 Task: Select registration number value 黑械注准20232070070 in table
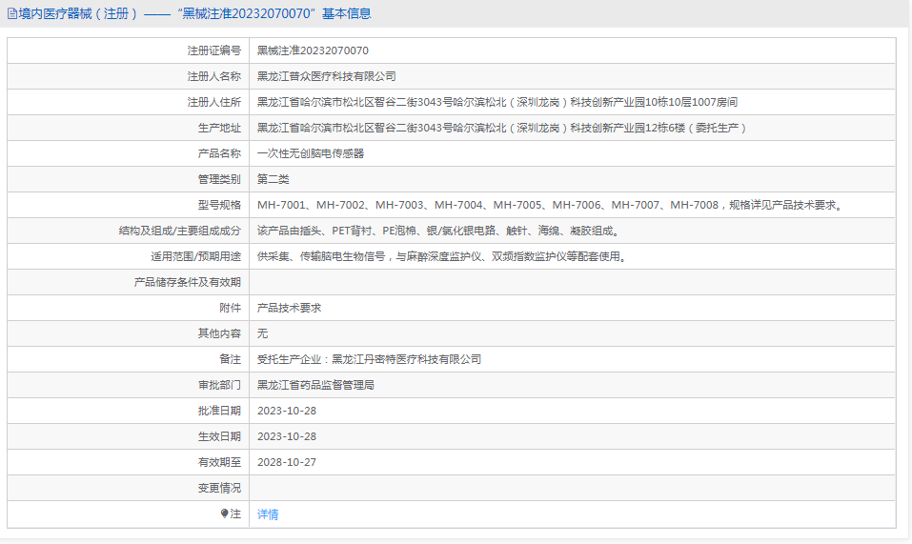(313, 51)
